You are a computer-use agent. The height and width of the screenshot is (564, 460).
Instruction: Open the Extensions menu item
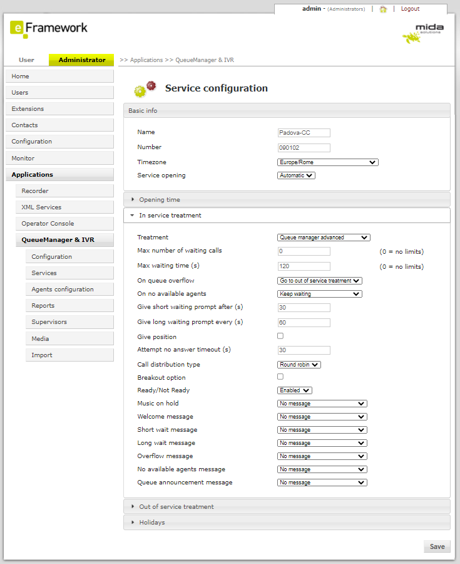(x=59, y=108)
